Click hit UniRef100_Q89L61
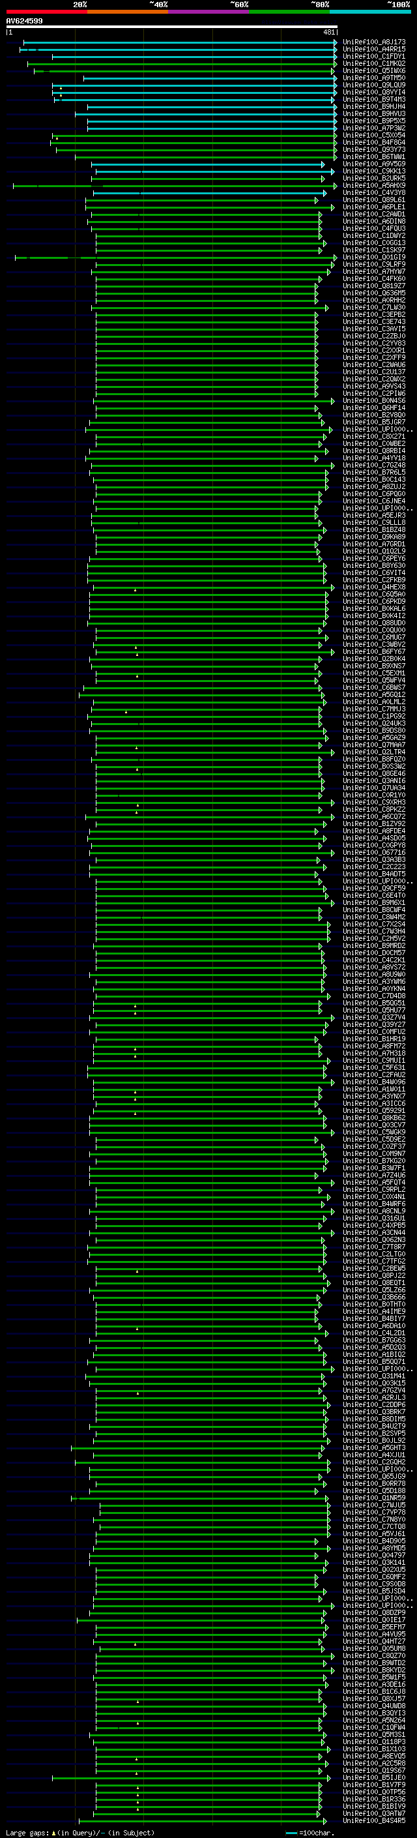 374,200
